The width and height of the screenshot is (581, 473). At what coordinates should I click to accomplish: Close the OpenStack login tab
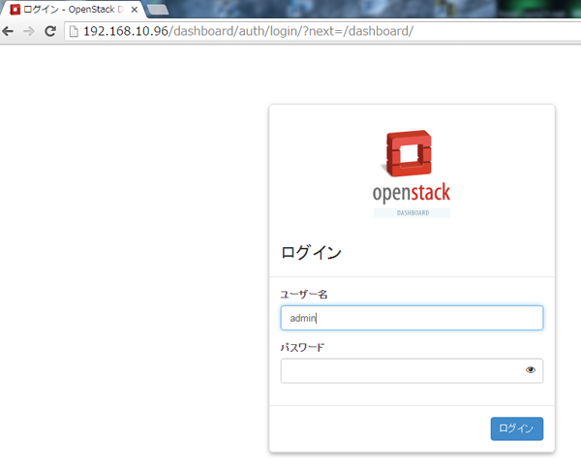pyautogui.click(x=135, y=9)
